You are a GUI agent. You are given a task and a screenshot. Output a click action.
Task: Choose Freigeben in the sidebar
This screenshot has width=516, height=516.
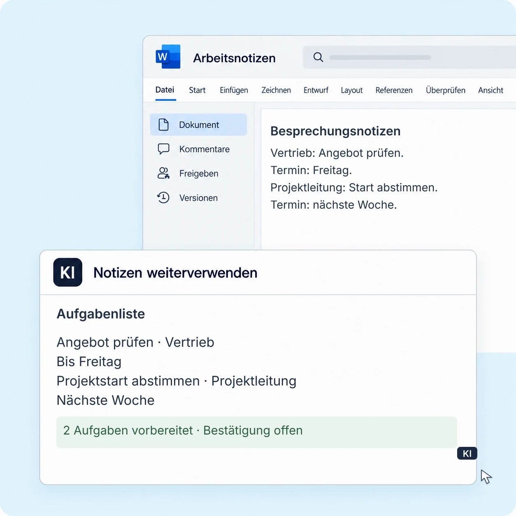click(198, 173)
